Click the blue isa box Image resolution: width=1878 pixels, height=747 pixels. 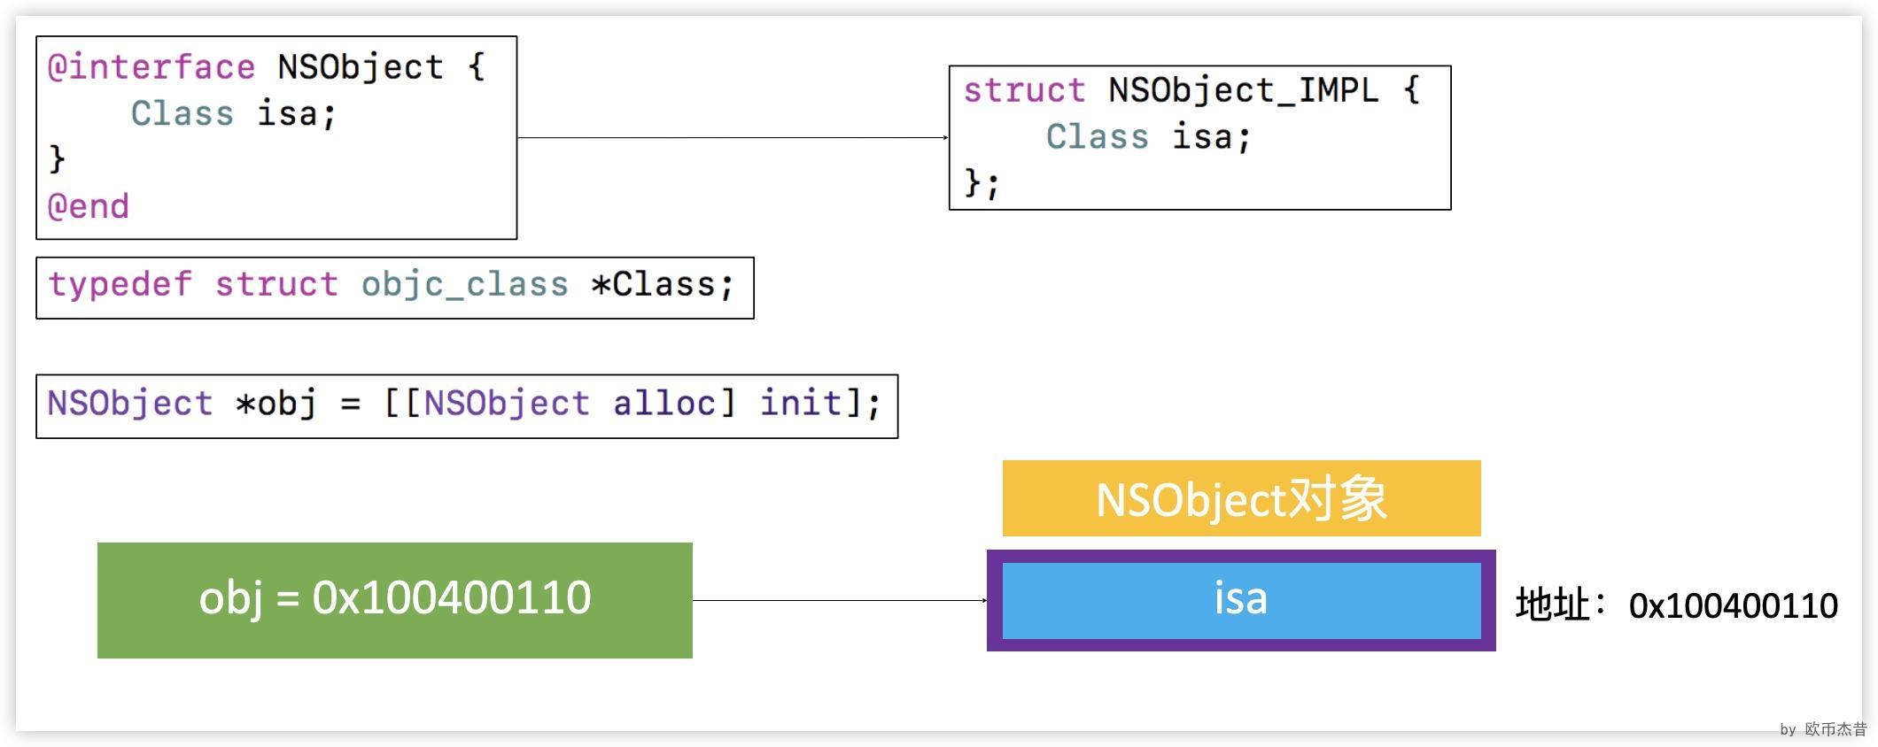(x=1240, y=599)
